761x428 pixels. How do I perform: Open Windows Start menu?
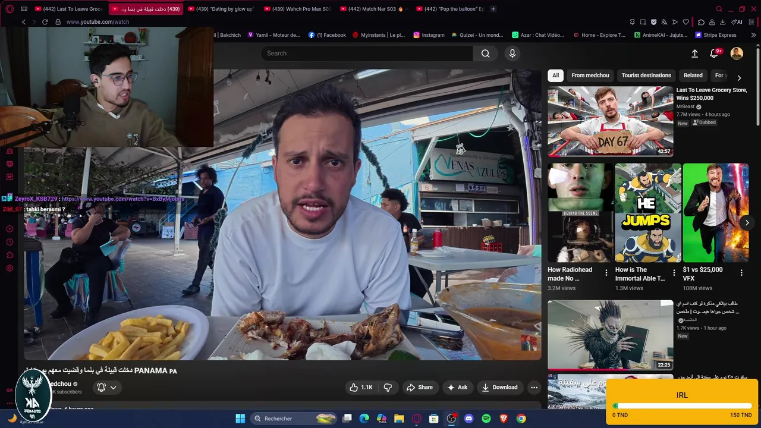[240, 418]
